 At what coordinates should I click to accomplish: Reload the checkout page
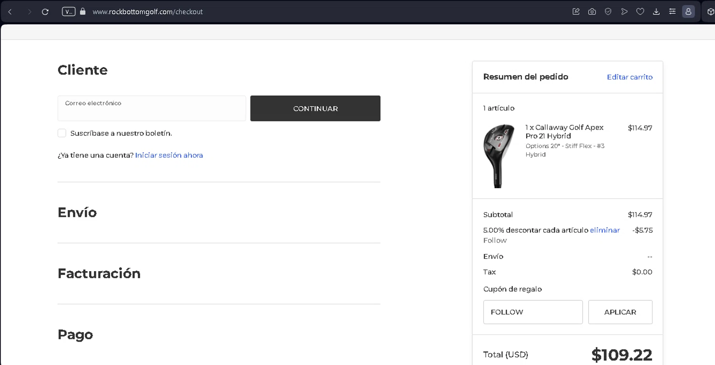[x=45, y=11]
